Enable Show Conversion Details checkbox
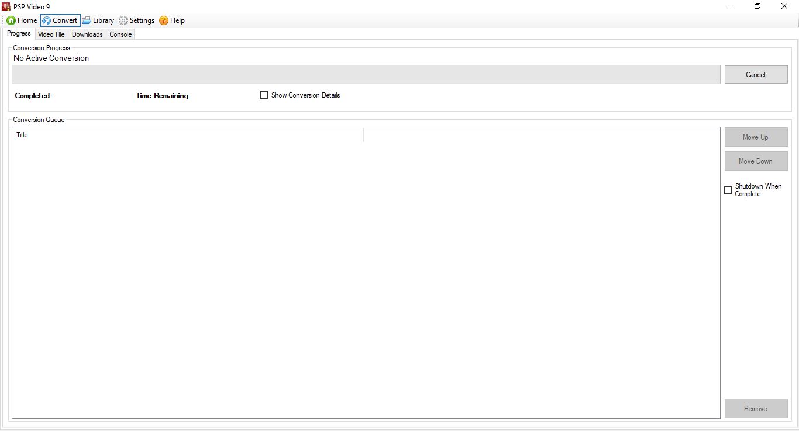 pyautogui.click(x=264, y=95)
